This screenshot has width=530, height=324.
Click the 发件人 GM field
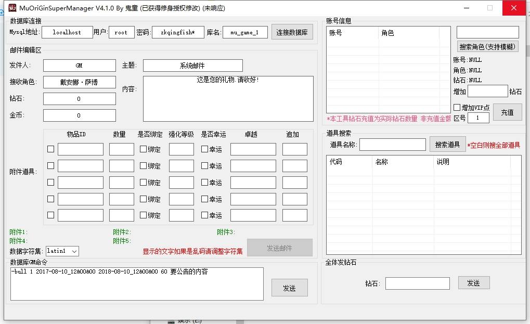point(80,66)
